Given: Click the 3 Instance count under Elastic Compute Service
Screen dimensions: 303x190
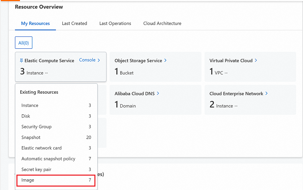Looking at the screenshot, I should 32,72.
